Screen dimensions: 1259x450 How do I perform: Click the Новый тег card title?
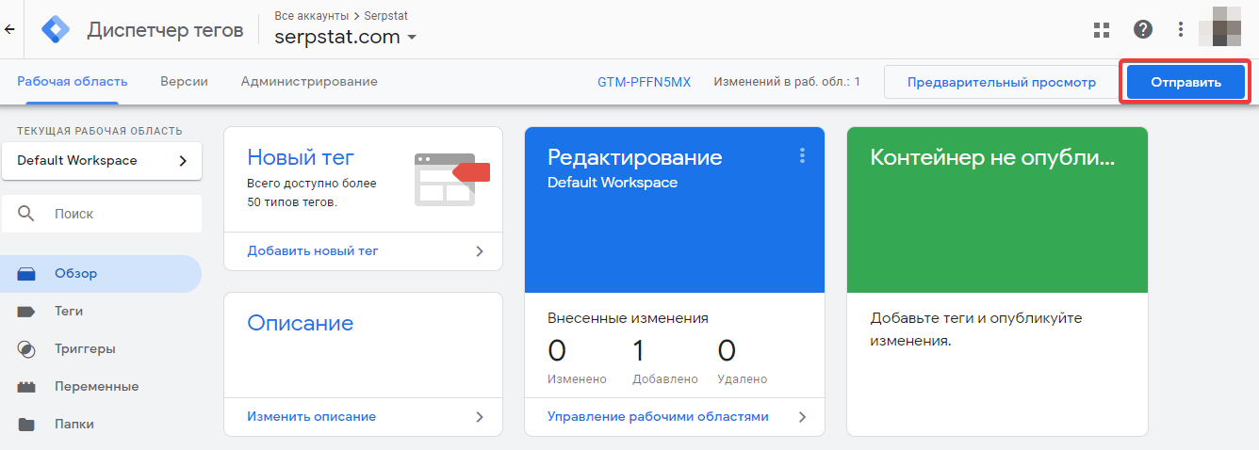tap(301, 156)
